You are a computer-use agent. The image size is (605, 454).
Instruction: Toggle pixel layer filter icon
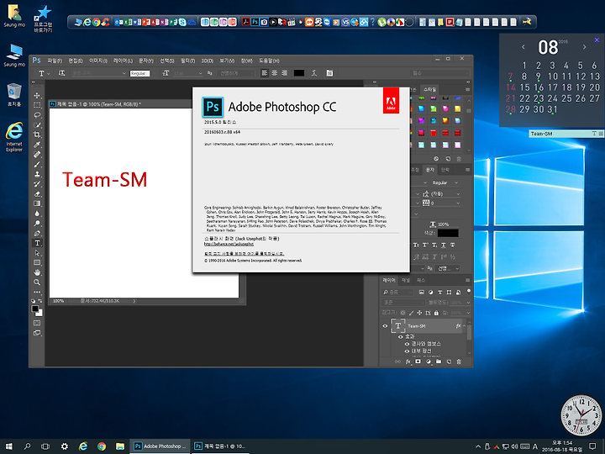click(x=421, y=293)
